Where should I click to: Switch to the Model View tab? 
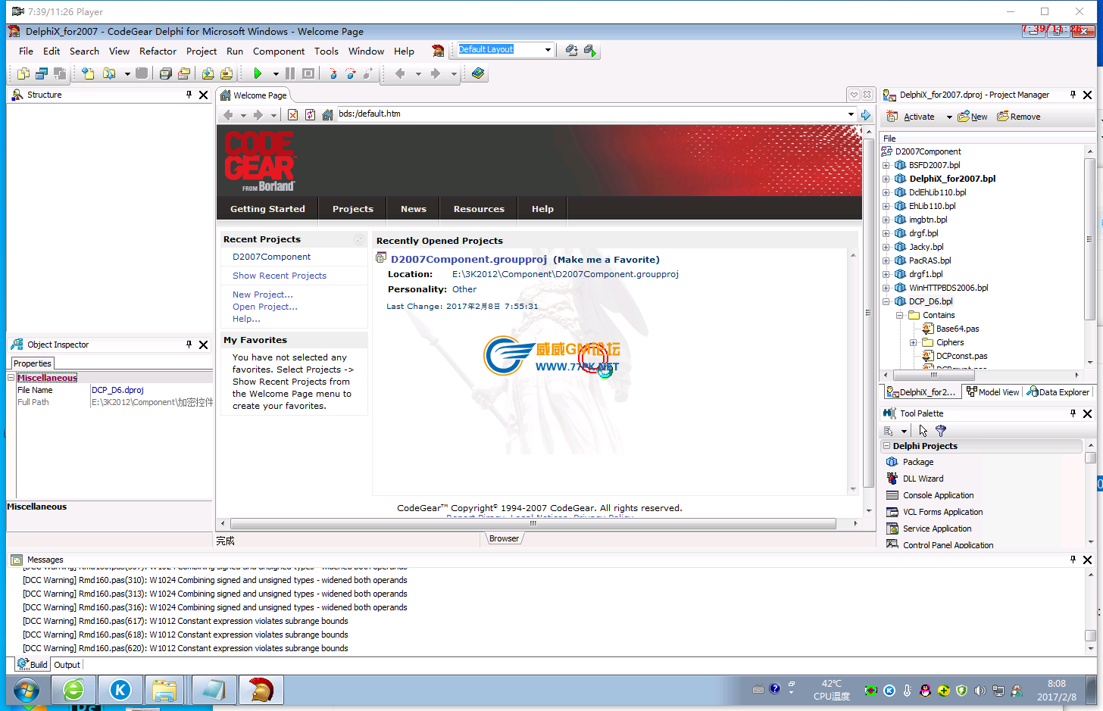click(x=992, y=391)
